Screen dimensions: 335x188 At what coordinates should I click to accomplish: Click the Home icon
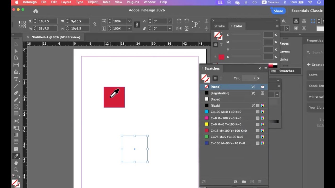click(36, 11)
